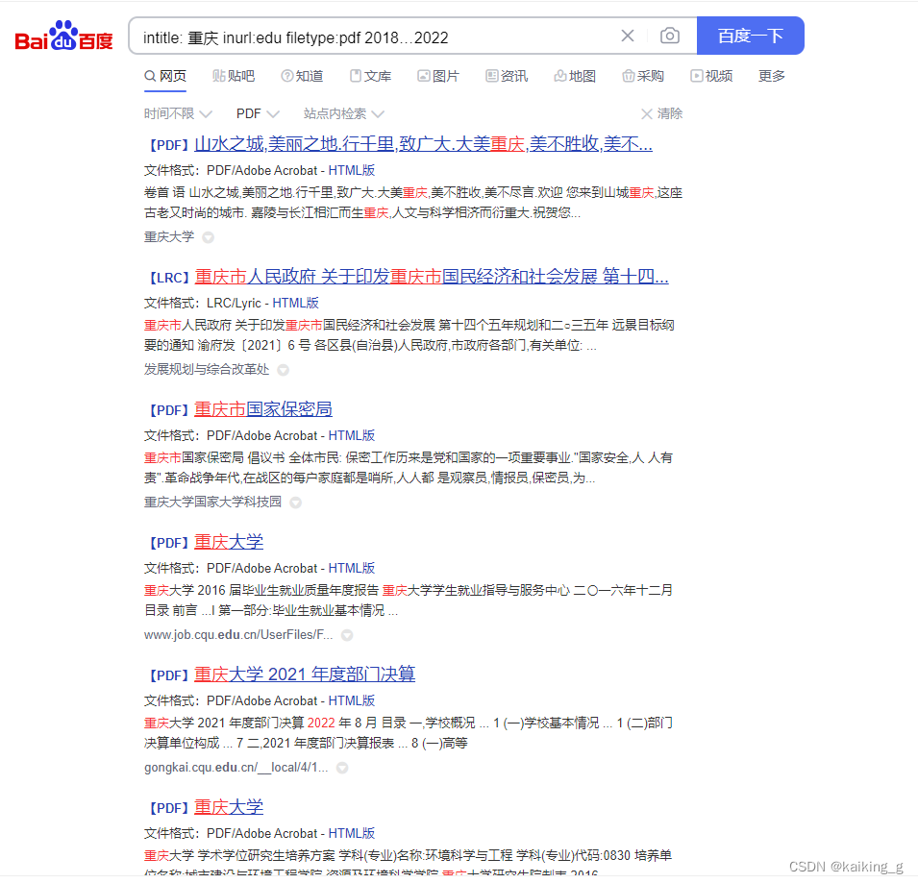Click inside the search query input field
The width and height of the screenshot is (918, 883).
[x=375, y=37]
